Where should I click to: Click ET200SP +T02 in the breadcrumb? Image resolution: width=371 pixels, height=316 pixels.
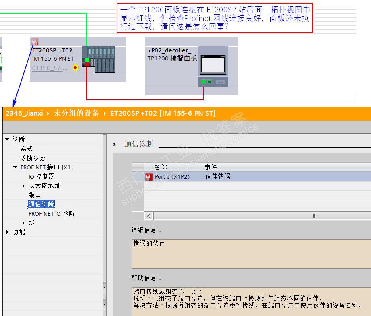click(163, 113)
